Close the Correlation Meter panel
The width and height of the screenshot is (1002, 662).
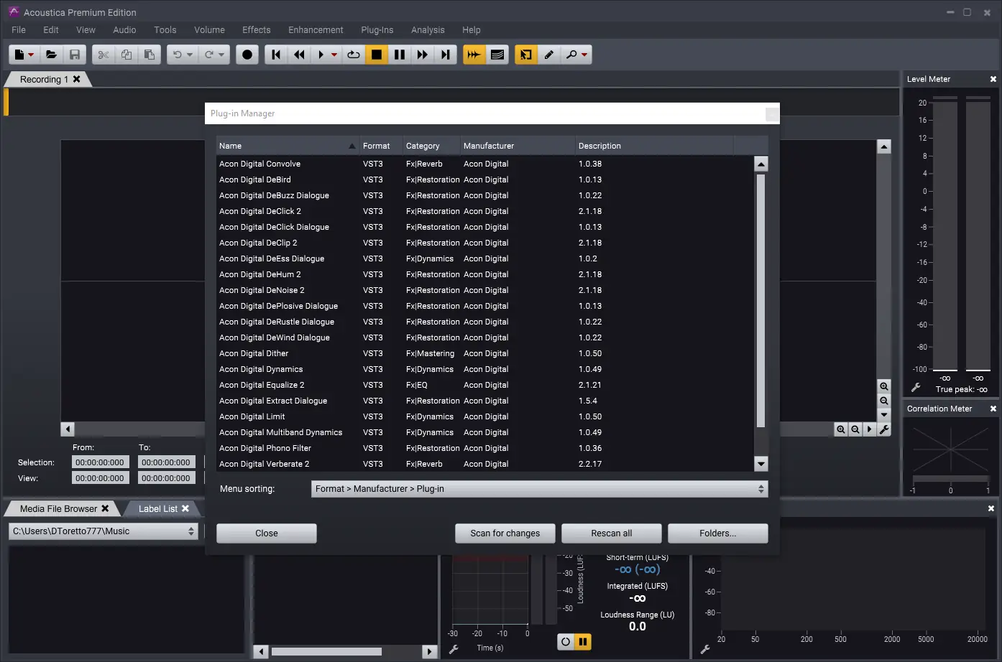993,409
